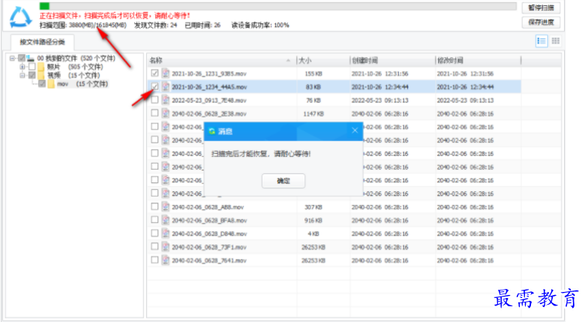Click the 发现文件数: 24 status text
This screenshot has height=322, width=585.
(155, 25)
